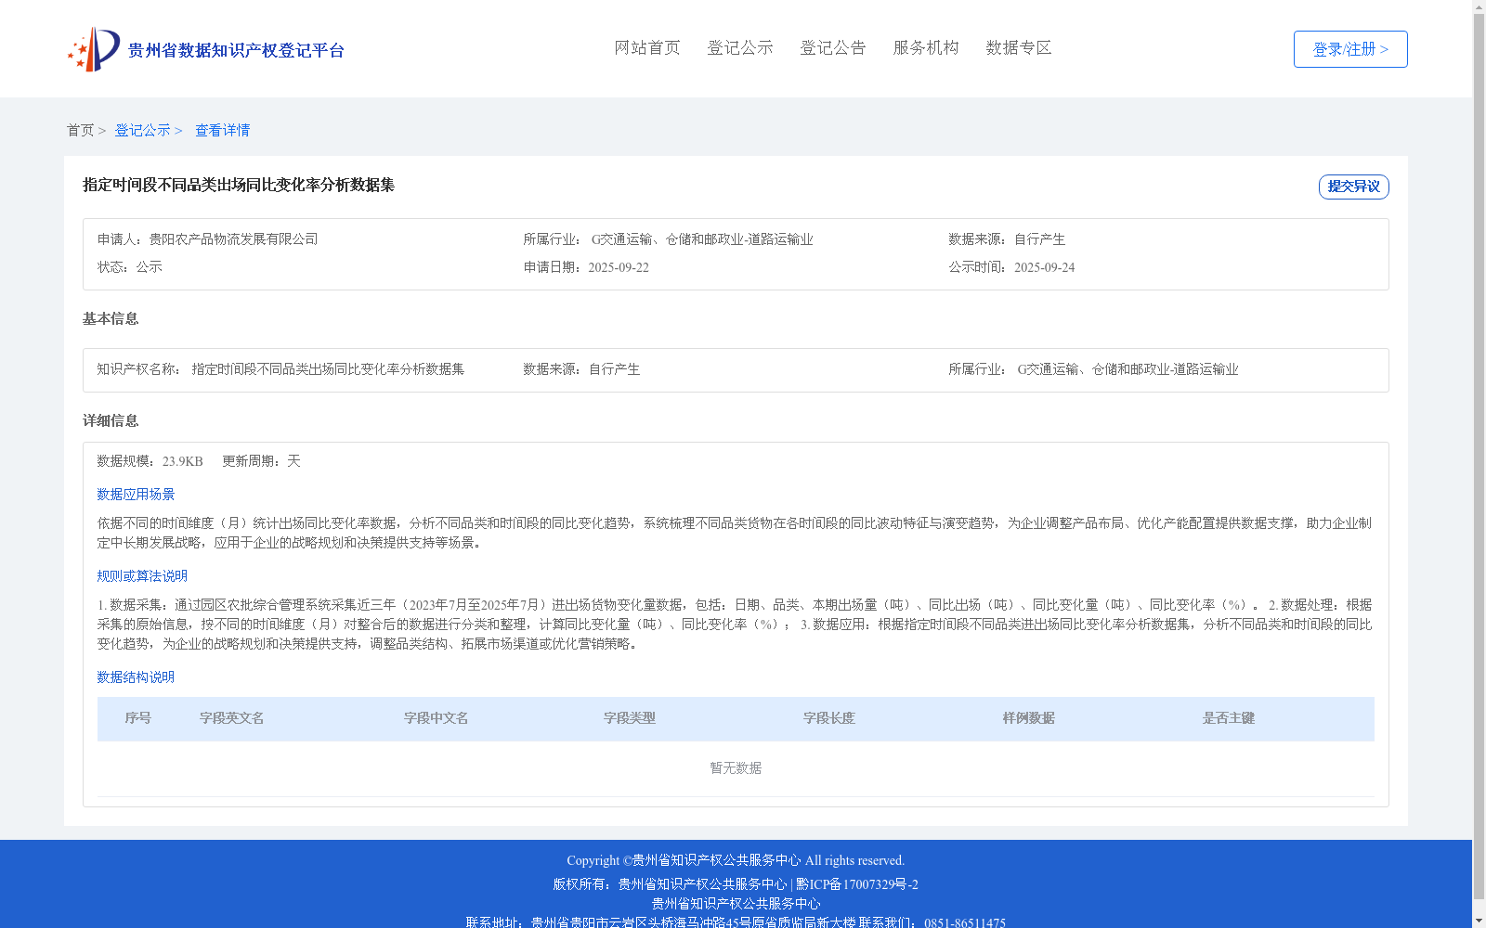Go to 登记公告 in navigation
1486x928 pixels.
833,47
